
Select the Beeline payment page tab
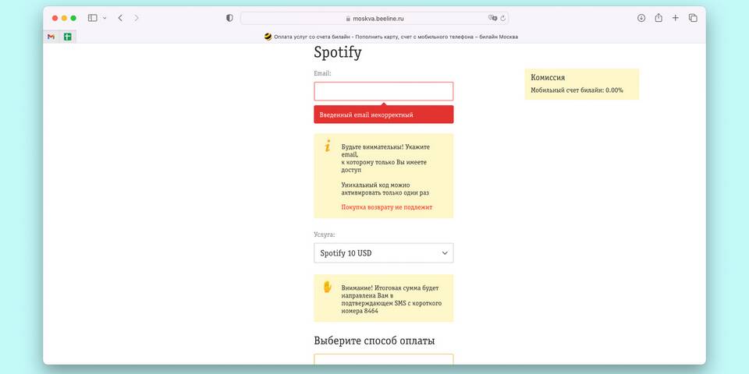(390, 37)
